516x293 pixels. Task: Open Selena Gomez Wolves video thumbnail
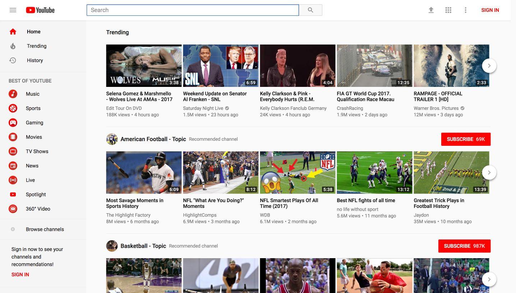click(x=144, y=66)
